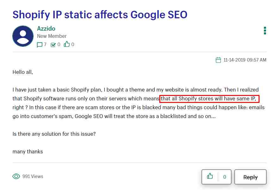Screen dimensions: 275x190
Task: Click Azzido's profile avatar
Action: [23, 36]
